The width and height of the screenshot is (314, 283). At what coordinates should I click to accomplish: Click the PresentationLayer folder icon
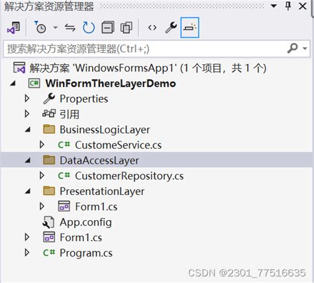click(x=49, y=191)
